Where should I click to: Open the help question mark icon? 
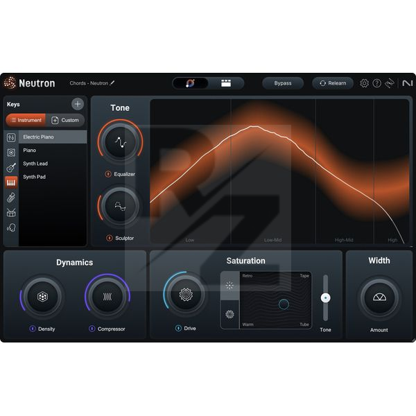tap(376, 83)
